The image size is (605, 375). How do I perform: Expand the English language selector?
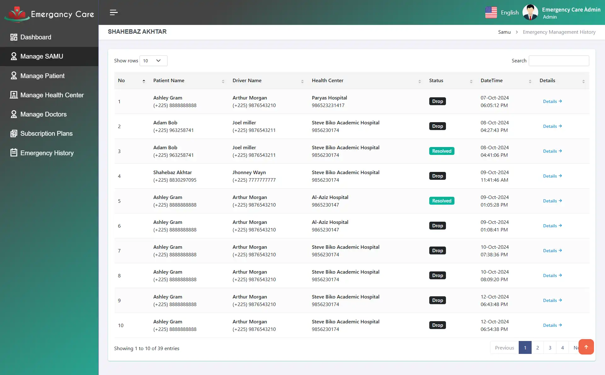point(510,12)
